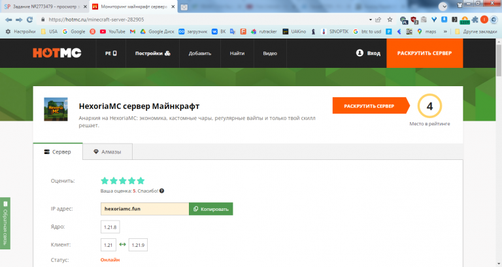Viewport: 502px width, 267px height.
Task: Open the Добавить menu item
Action: pos(200,54)
